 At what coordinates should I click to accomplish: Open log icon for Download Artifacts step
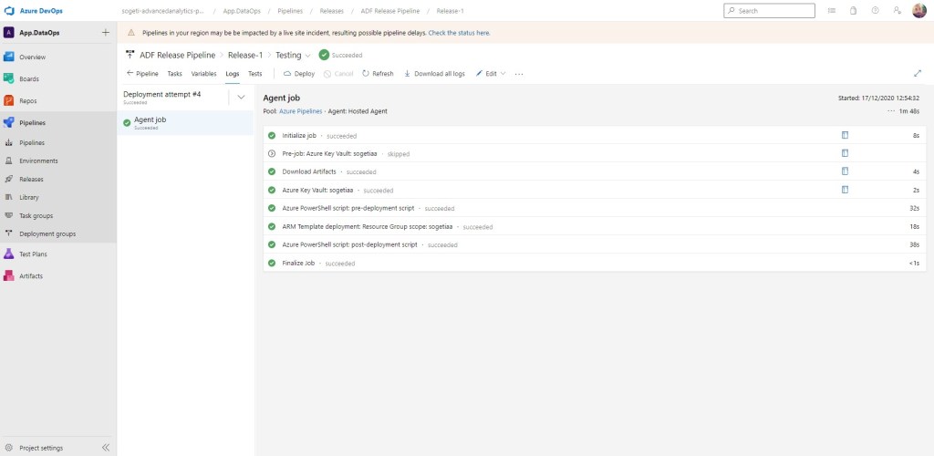point(845,171)
